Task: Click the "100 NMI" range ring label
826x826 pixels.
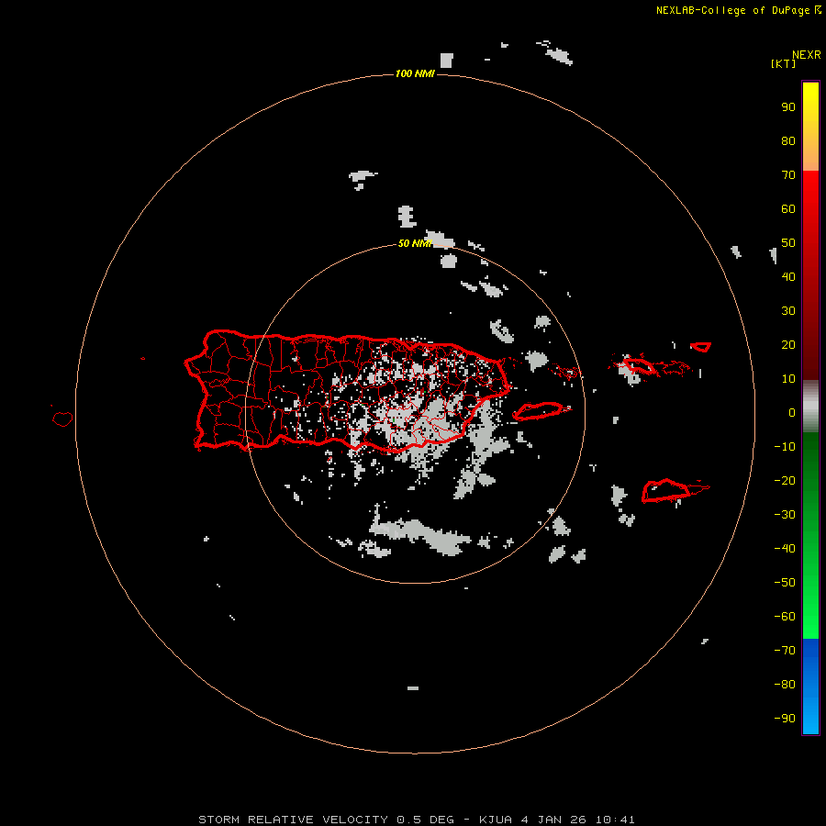Action: click(x=415, y=73)
